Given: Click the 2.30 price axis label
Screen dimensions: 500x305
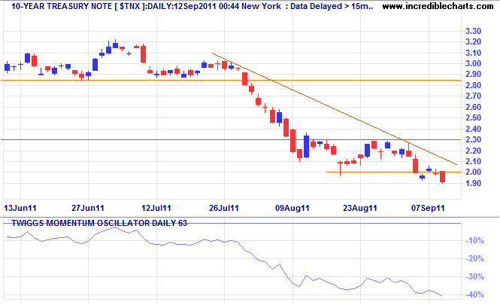Looking at the screenshot, I should pos(473,139).
